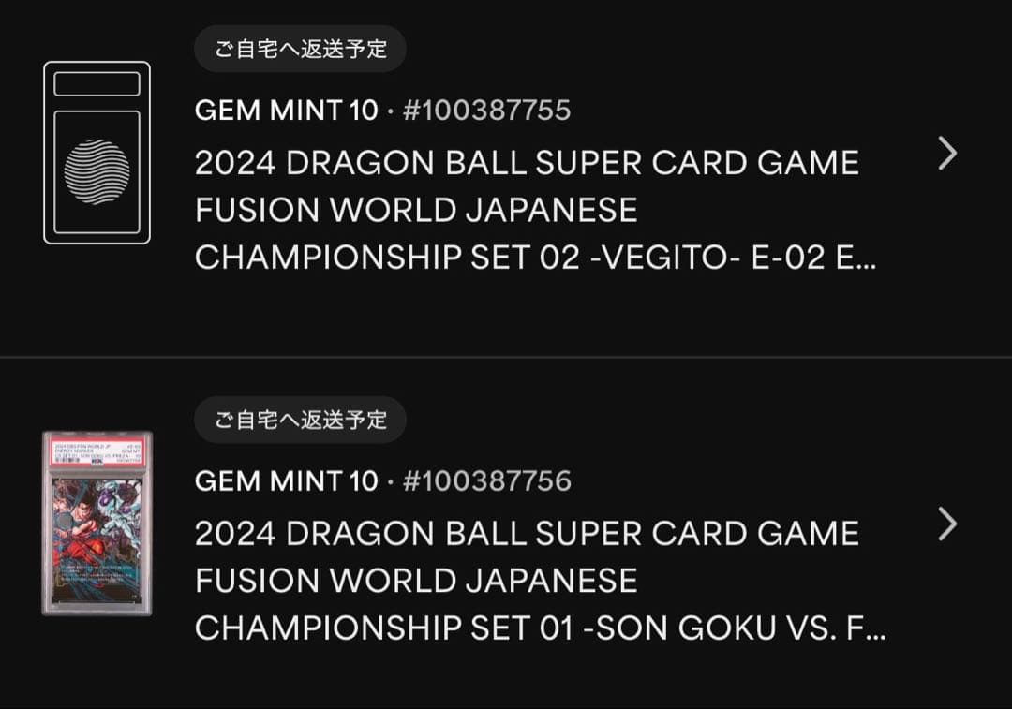Image resolution: width=1012 pixels, height=709 pixels.
Task: Click the slab outline icon beside the VEGITO listing
Action: click(x=97, y=150)
